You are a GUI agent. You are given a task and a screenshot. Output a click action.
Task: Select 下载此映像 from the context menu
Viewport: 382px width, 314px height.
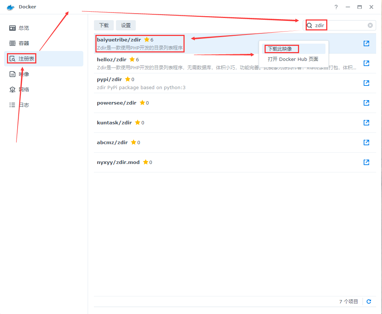[280, 49]
